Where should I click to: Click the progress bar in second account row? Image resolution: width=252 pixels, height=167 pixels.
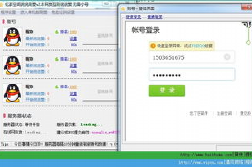click(100, 73)
